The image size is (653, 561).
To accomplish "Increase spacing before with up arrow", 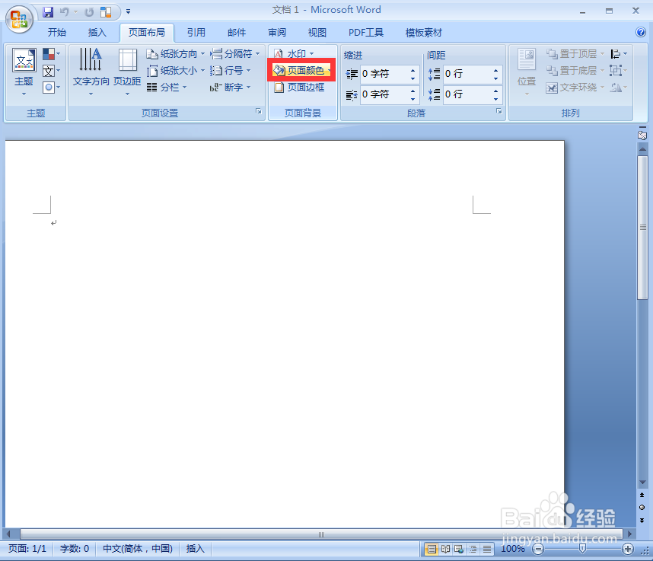I will (x=495, y=70).
